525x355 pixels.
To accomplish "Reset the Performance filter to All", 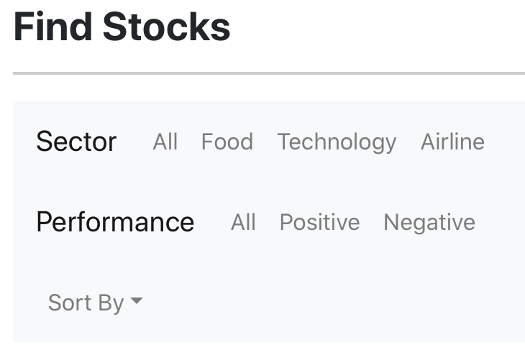I will [x=243, y=222].
